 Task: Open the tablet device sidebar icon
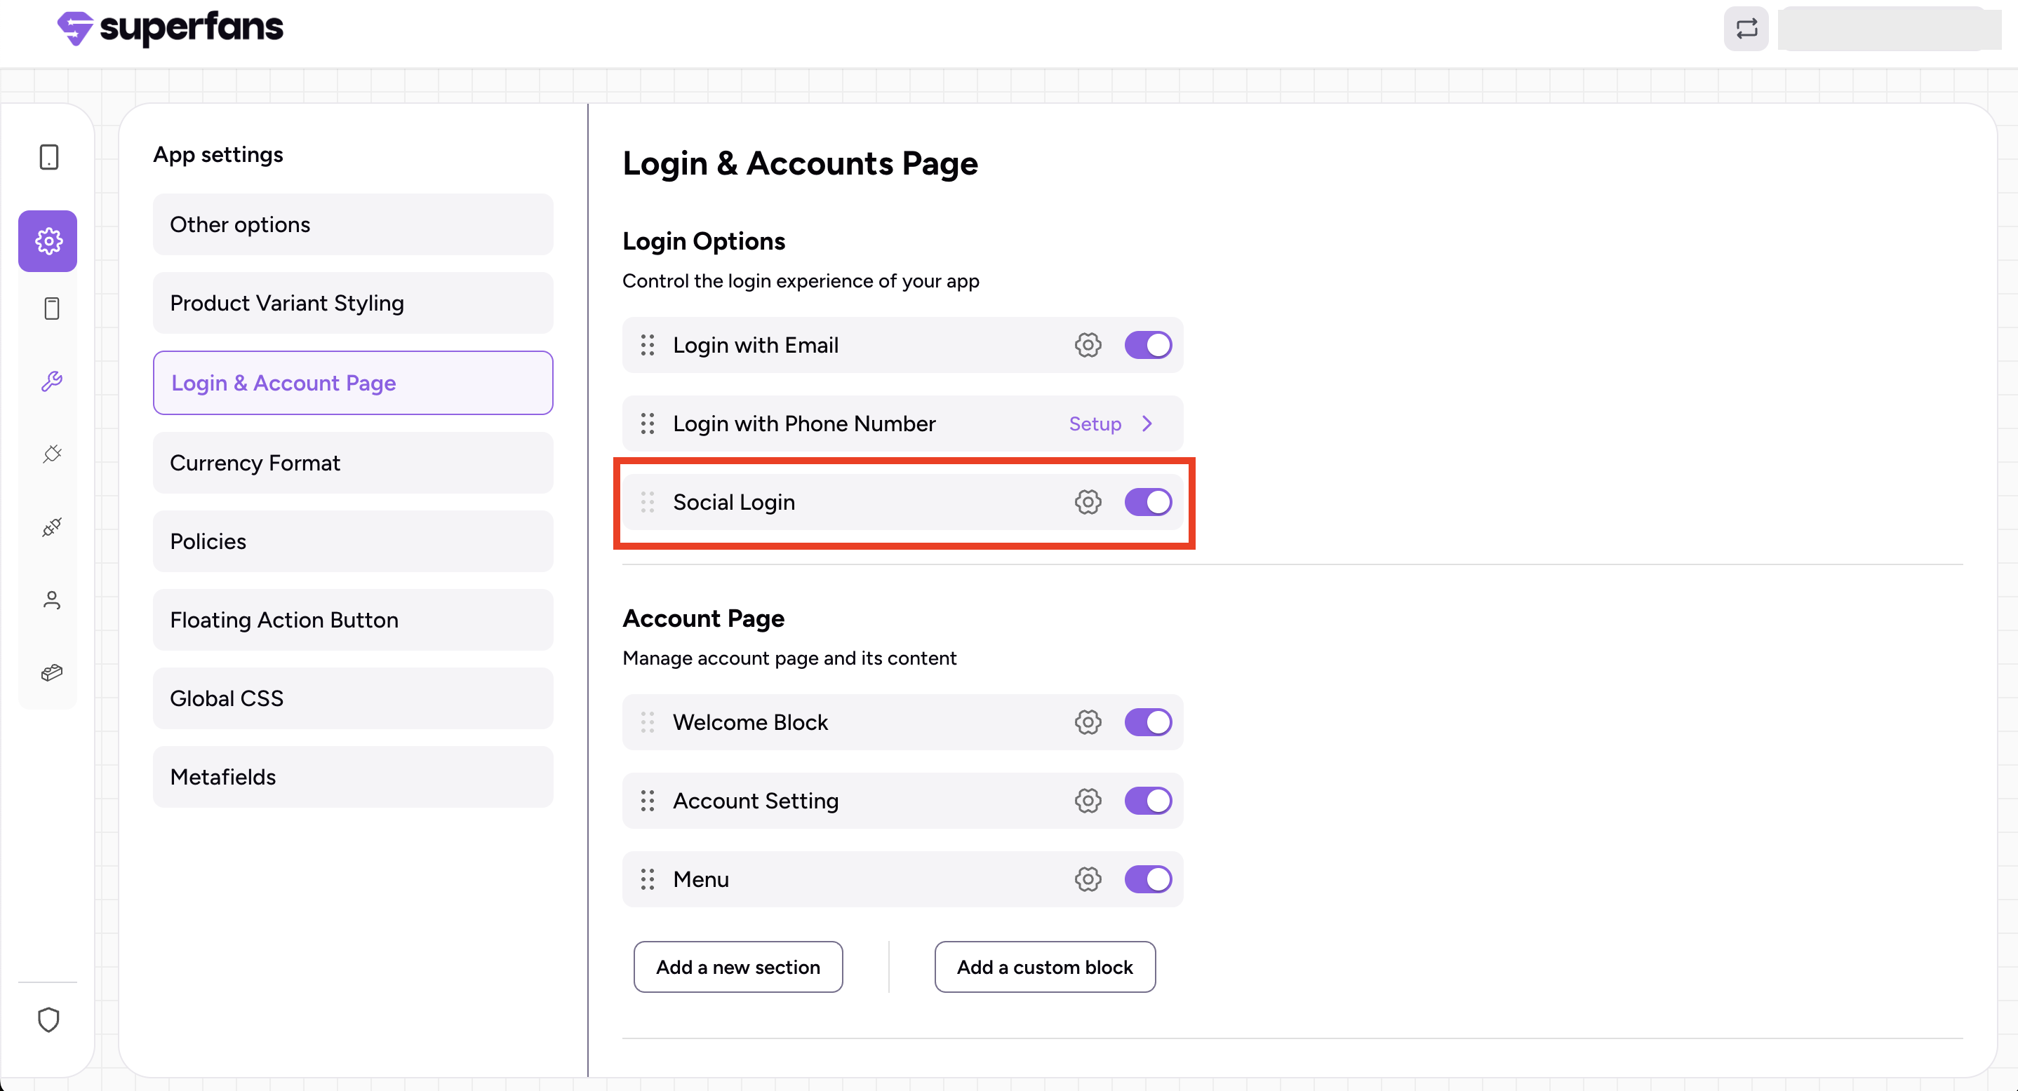(x=48, y=156)
